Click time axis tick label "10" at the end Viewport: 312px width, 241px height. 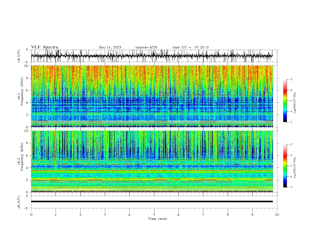point(277,215)
